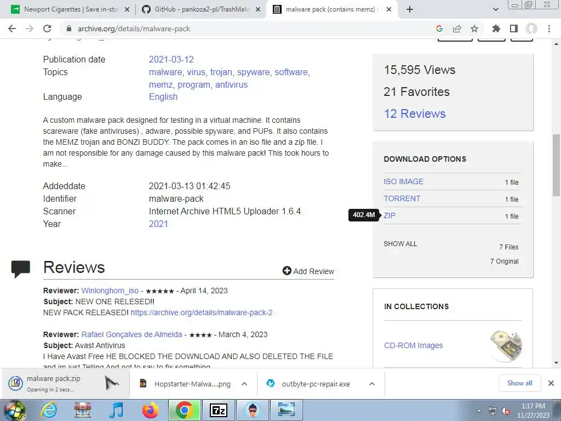561x421 pixels.
Task: Click the CD-ROM Images thumbnail
Action: pos(506,346)
